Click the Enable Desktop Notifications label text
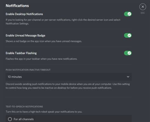This screenshot has width=150, height=122. 24,14
